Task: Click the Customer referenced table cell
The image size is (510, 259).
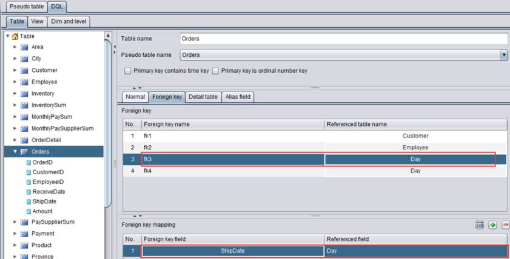Action: click(x=415, y=136)
